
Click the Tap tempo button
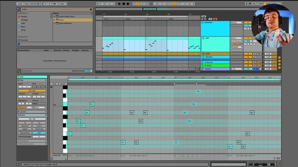pos(27,4)
